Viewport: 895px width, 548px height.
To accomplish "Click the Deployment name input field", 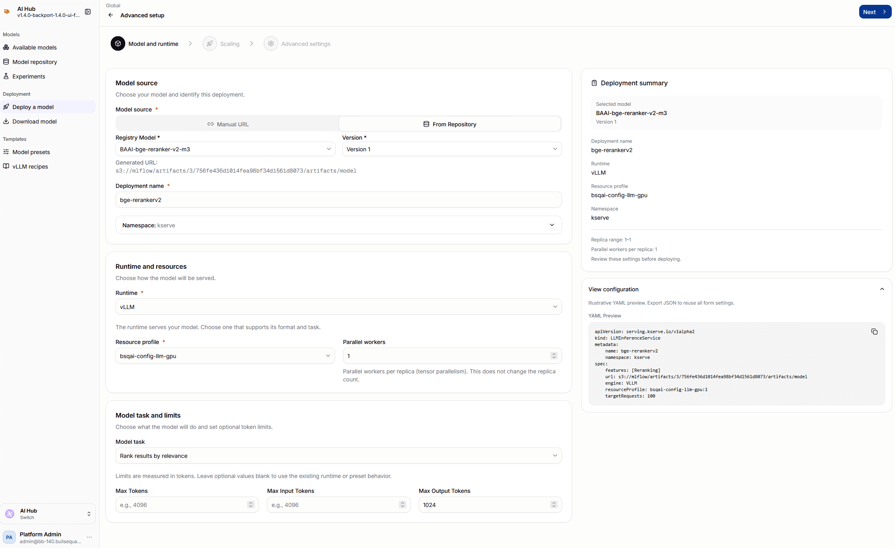I will (x=339, y=200).
